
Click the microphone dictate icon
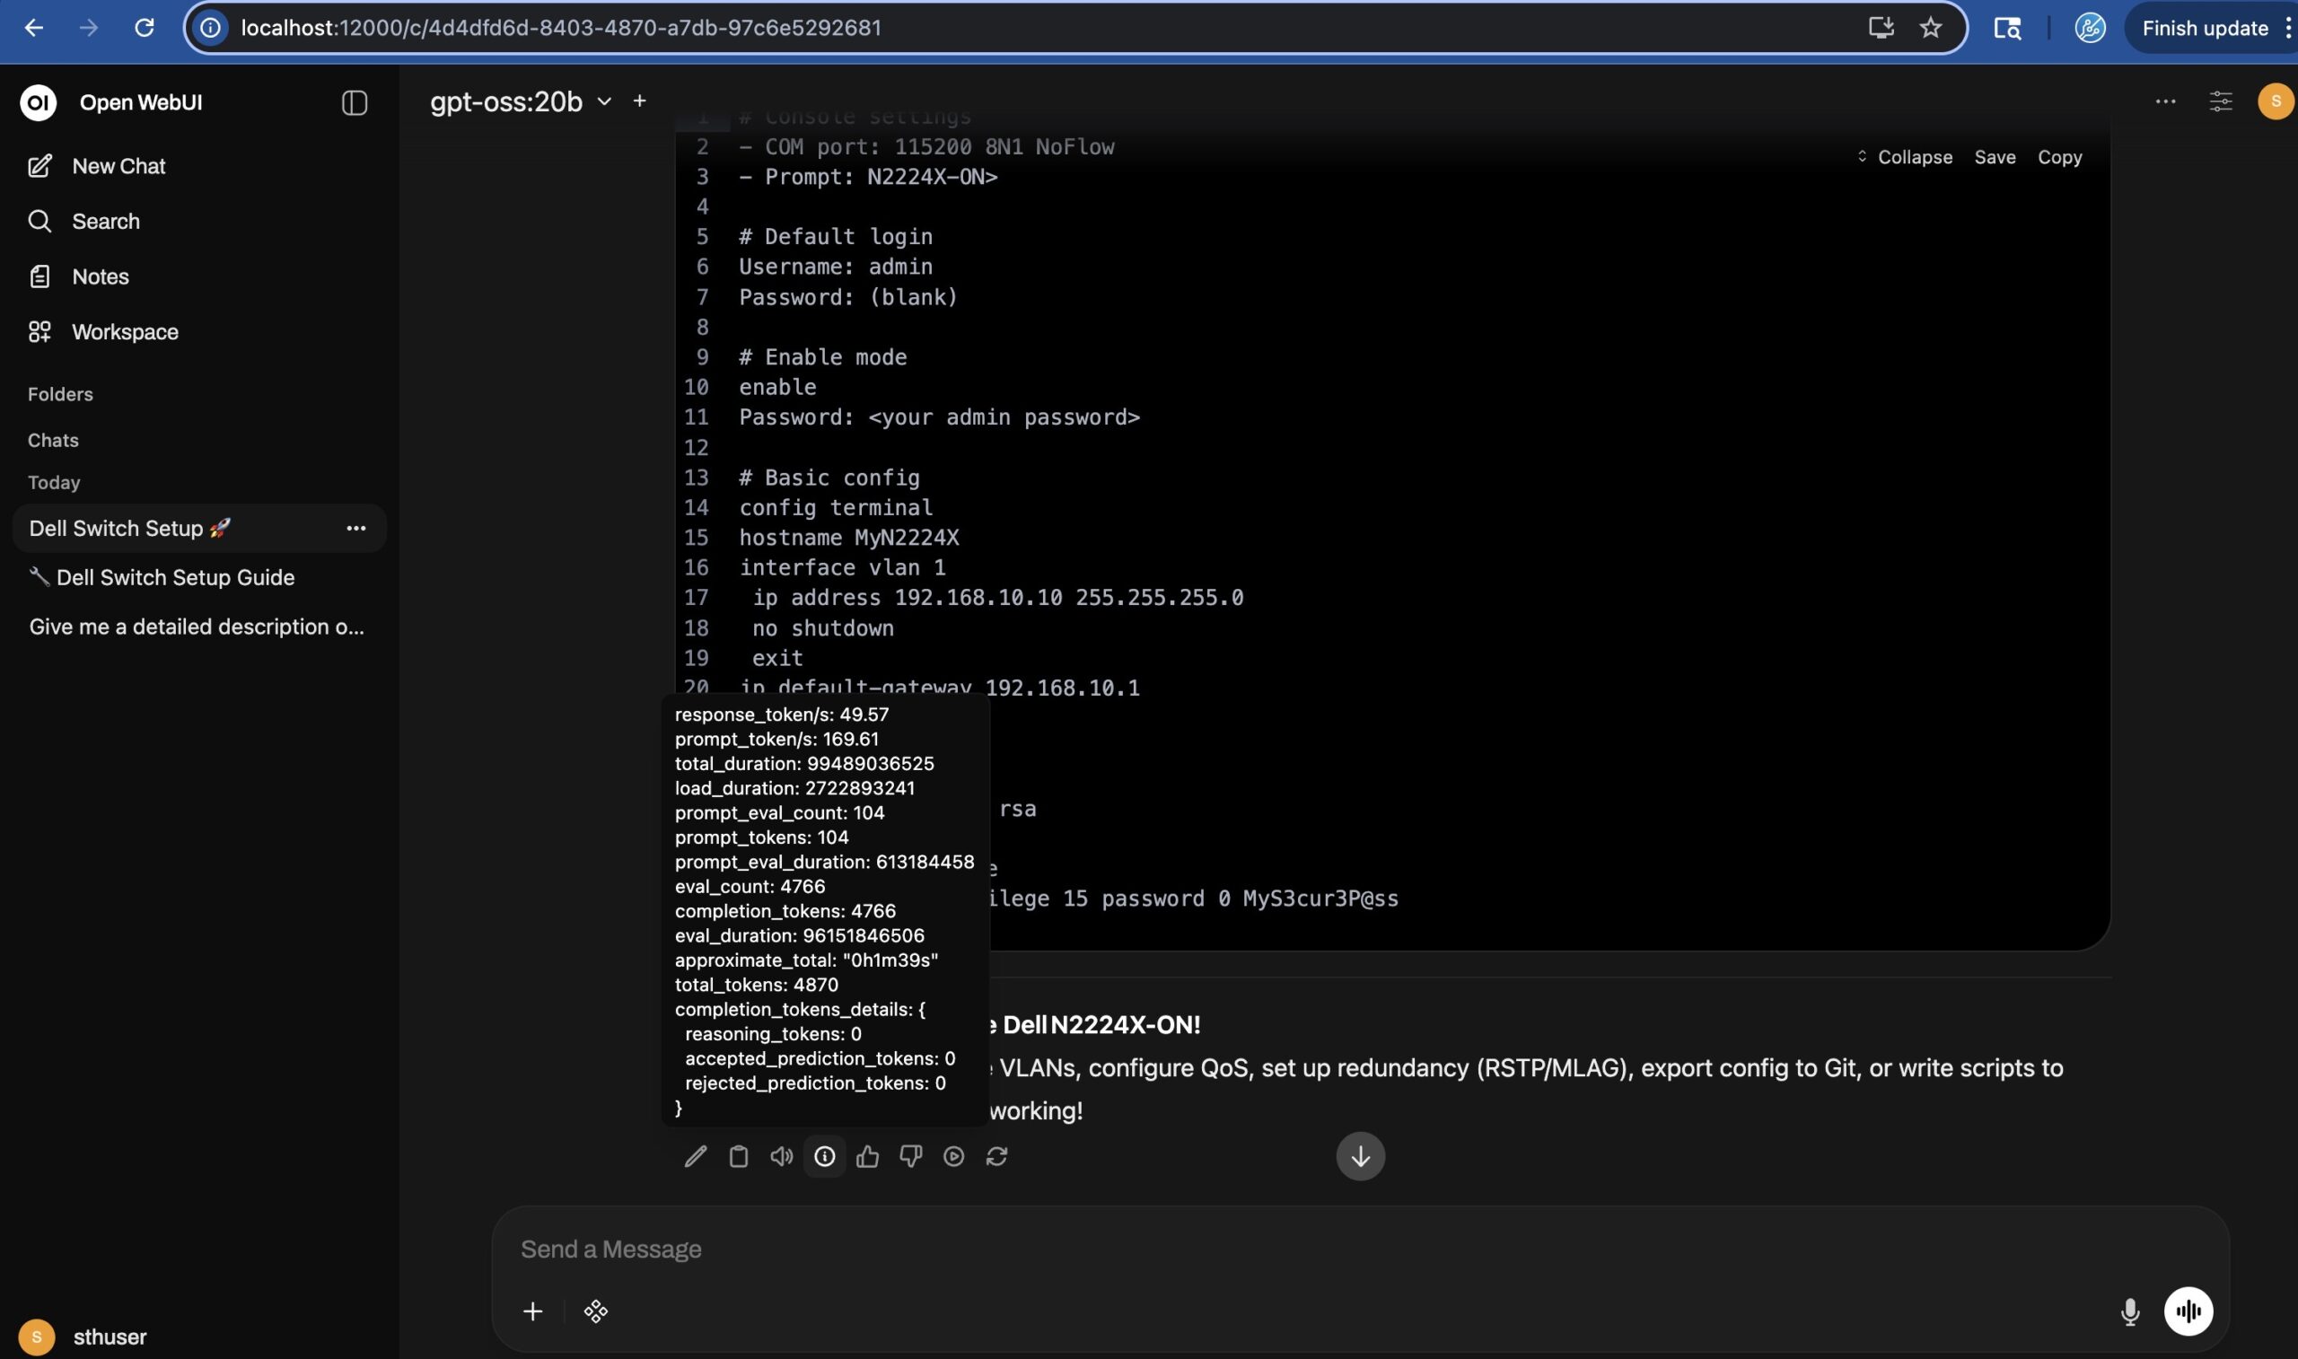[2129, 1311]
